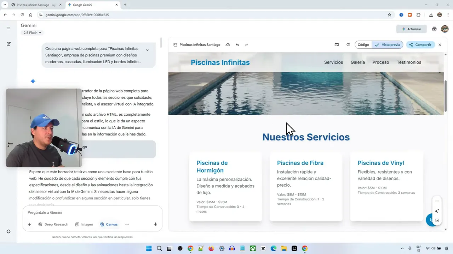Screen dimensions: 453x254
Task: Click the Compartir button
Action: pos(420,45)
